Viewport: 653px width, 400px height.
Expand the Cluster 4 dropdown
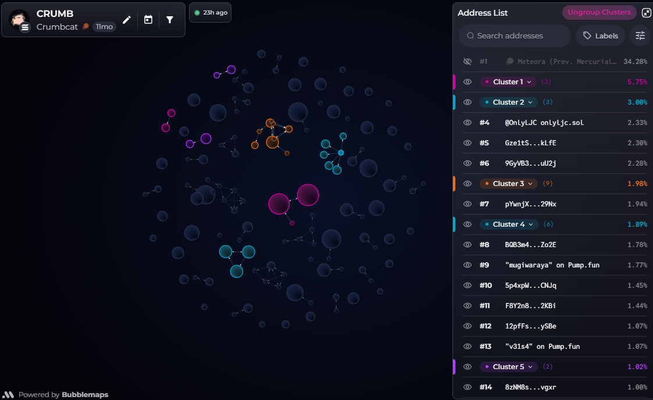tap(509, 224)
